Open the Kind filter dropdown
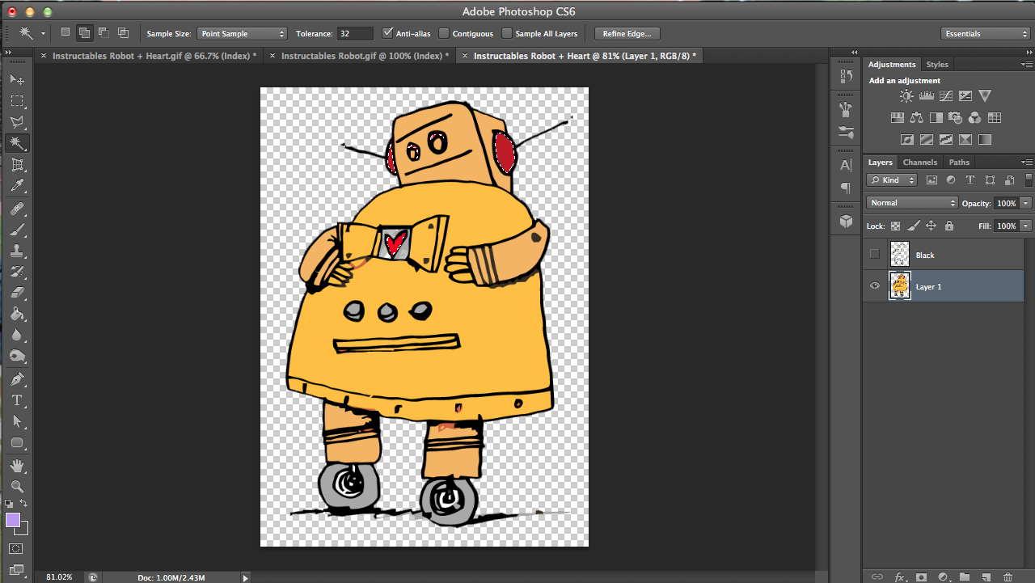This screenshot has width=1035, height=583. (x=892, y=180)
